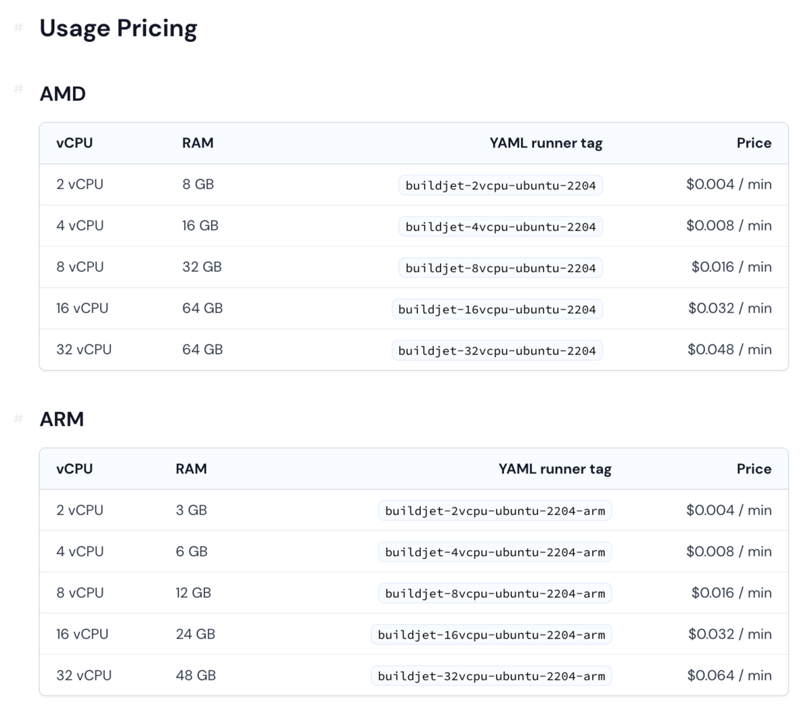This screenshot has height=713, width=812.
Task: Click the anchor hash next to ARM heading
Action: pyautogui.click(x=19, y=419)
